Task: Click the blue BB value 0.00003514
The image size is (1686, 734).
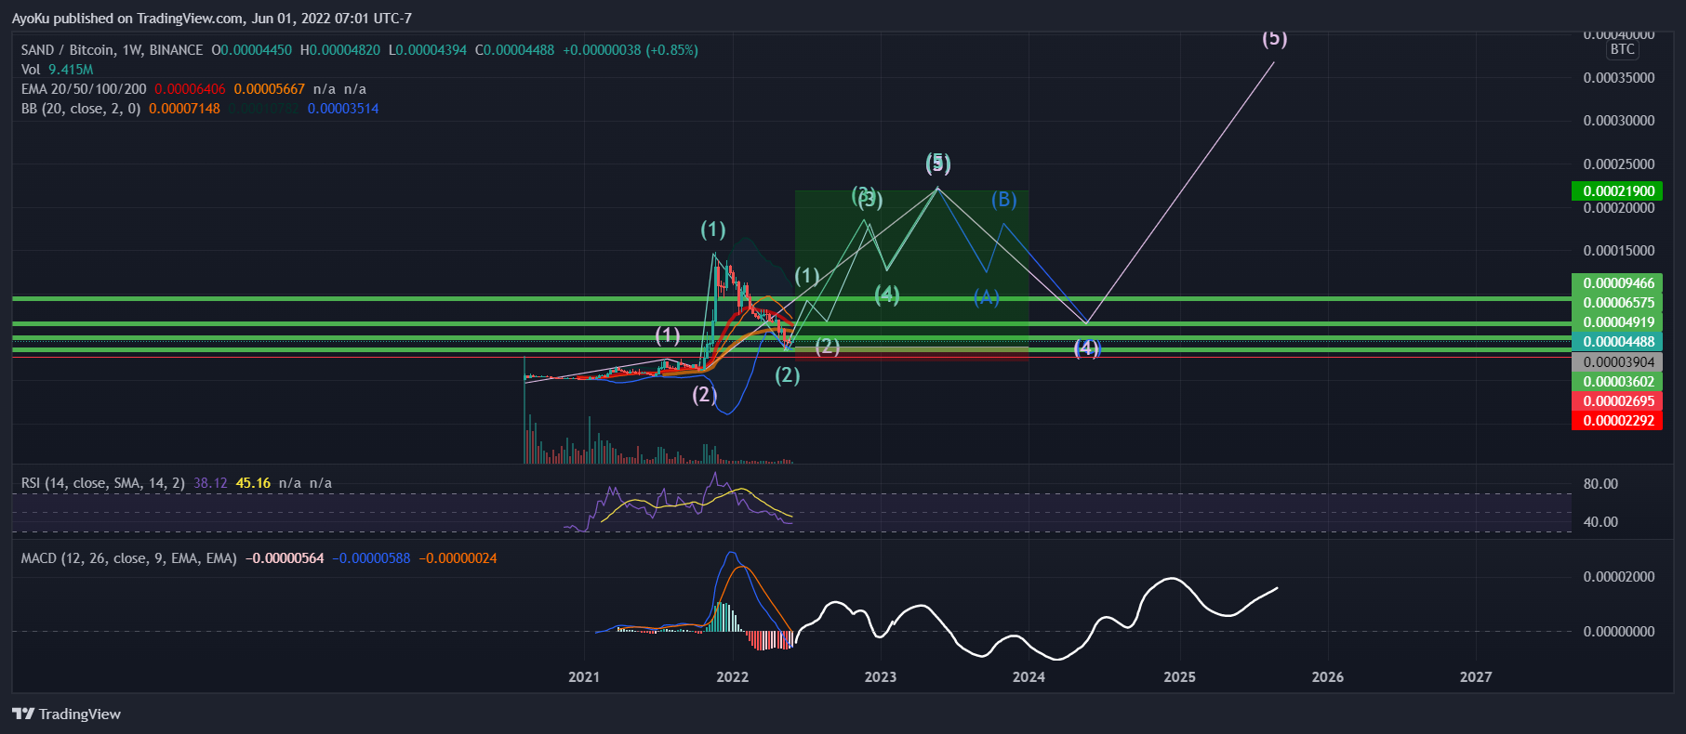Action: 343,109
